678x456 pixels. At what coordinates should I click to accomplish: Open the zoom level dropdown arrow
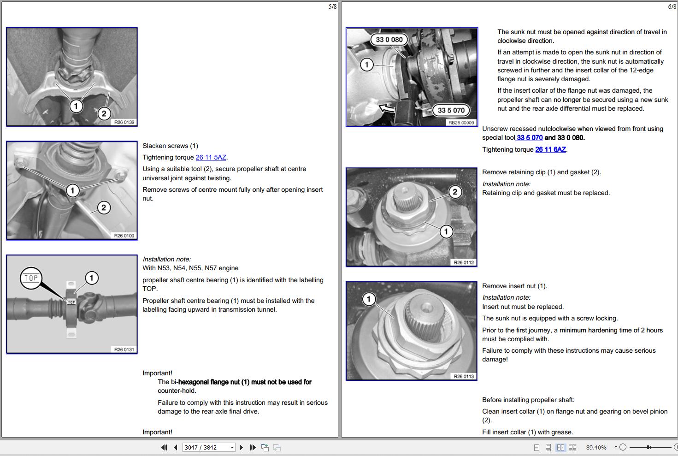click(x=616, y=447)
